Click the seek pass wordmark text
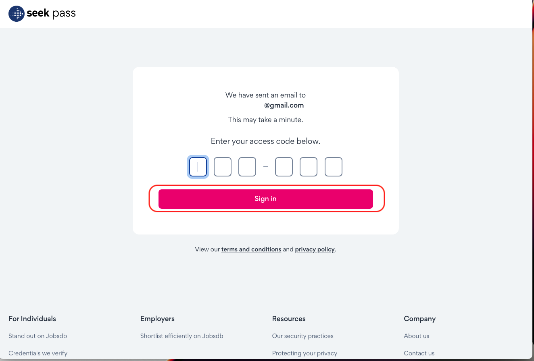534x361 pixels. pyautogui.click(x=51, y=14)
